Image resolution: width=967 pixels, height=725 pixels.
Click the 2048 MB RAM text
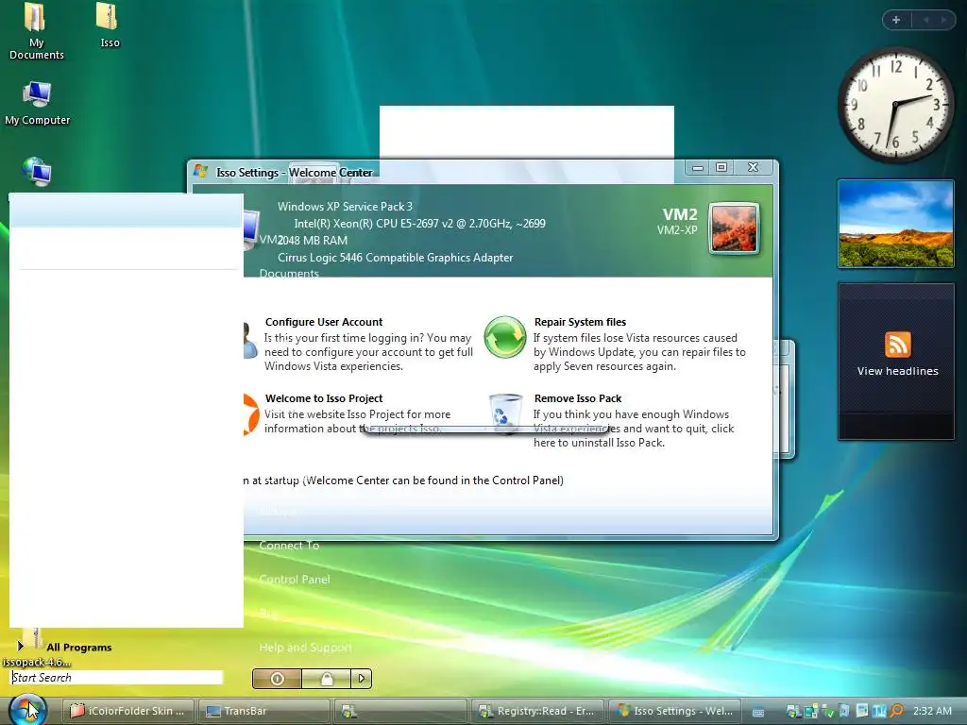(313, 241)
